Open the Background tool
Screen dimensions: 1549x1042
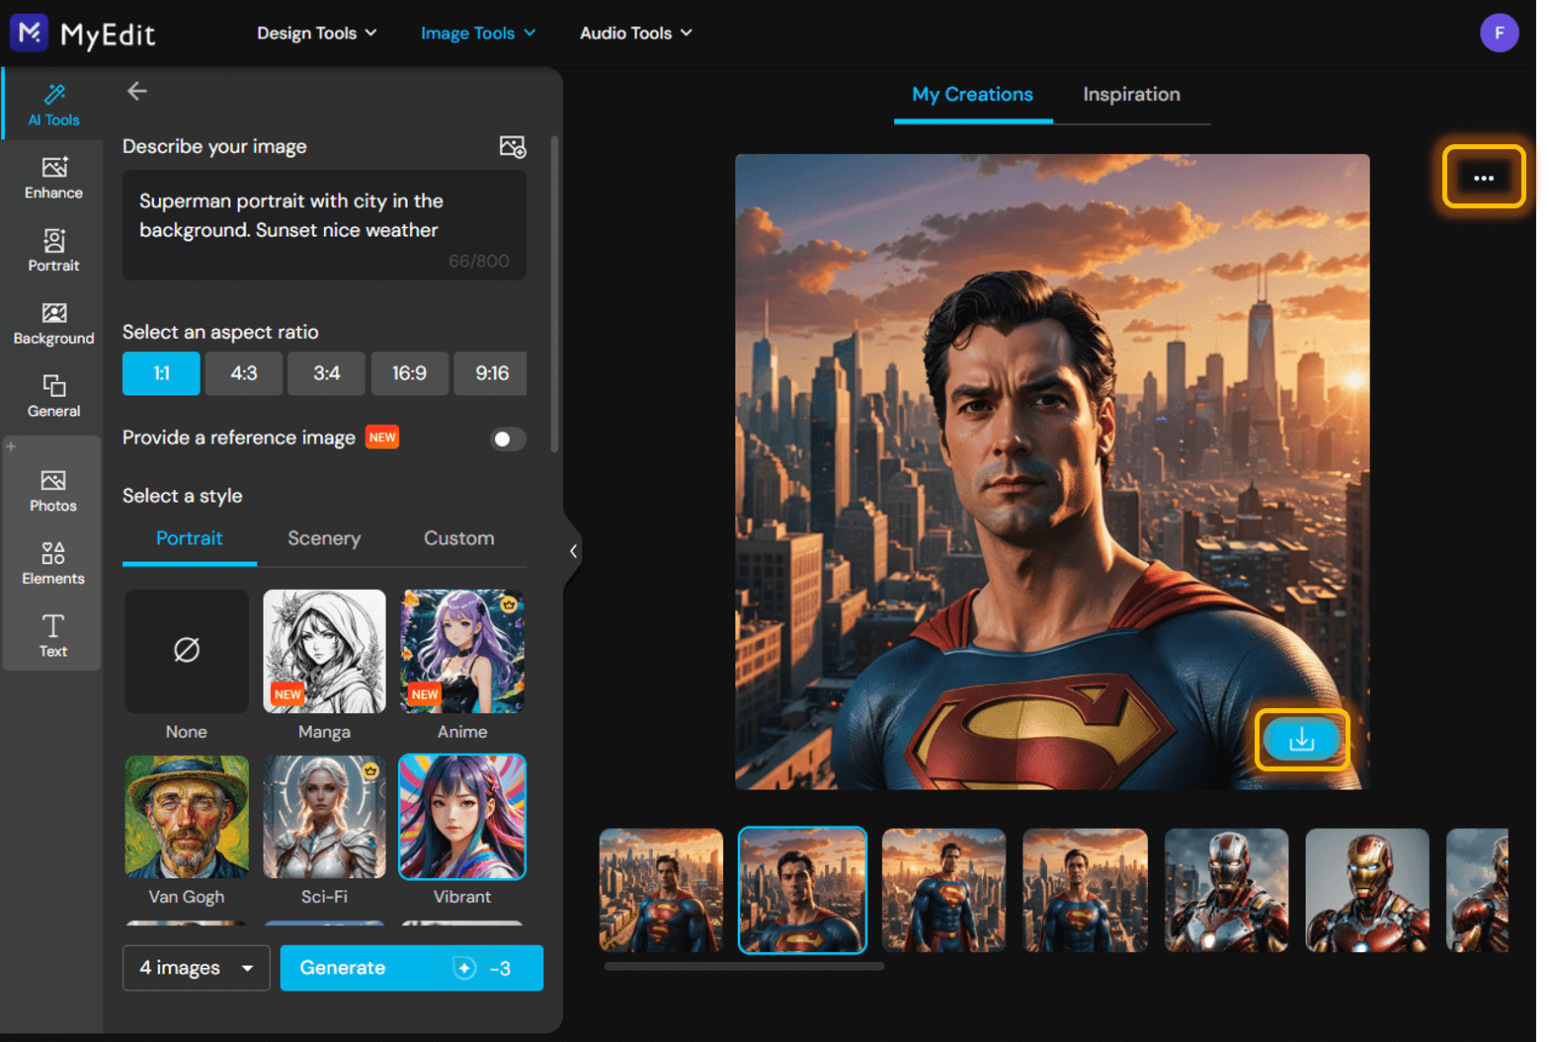[53, 324]
